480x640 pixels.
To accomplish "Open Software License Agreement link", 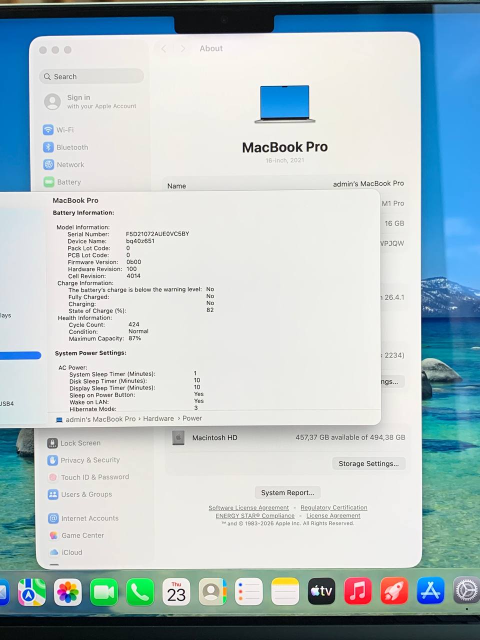I will click(248, 507).
